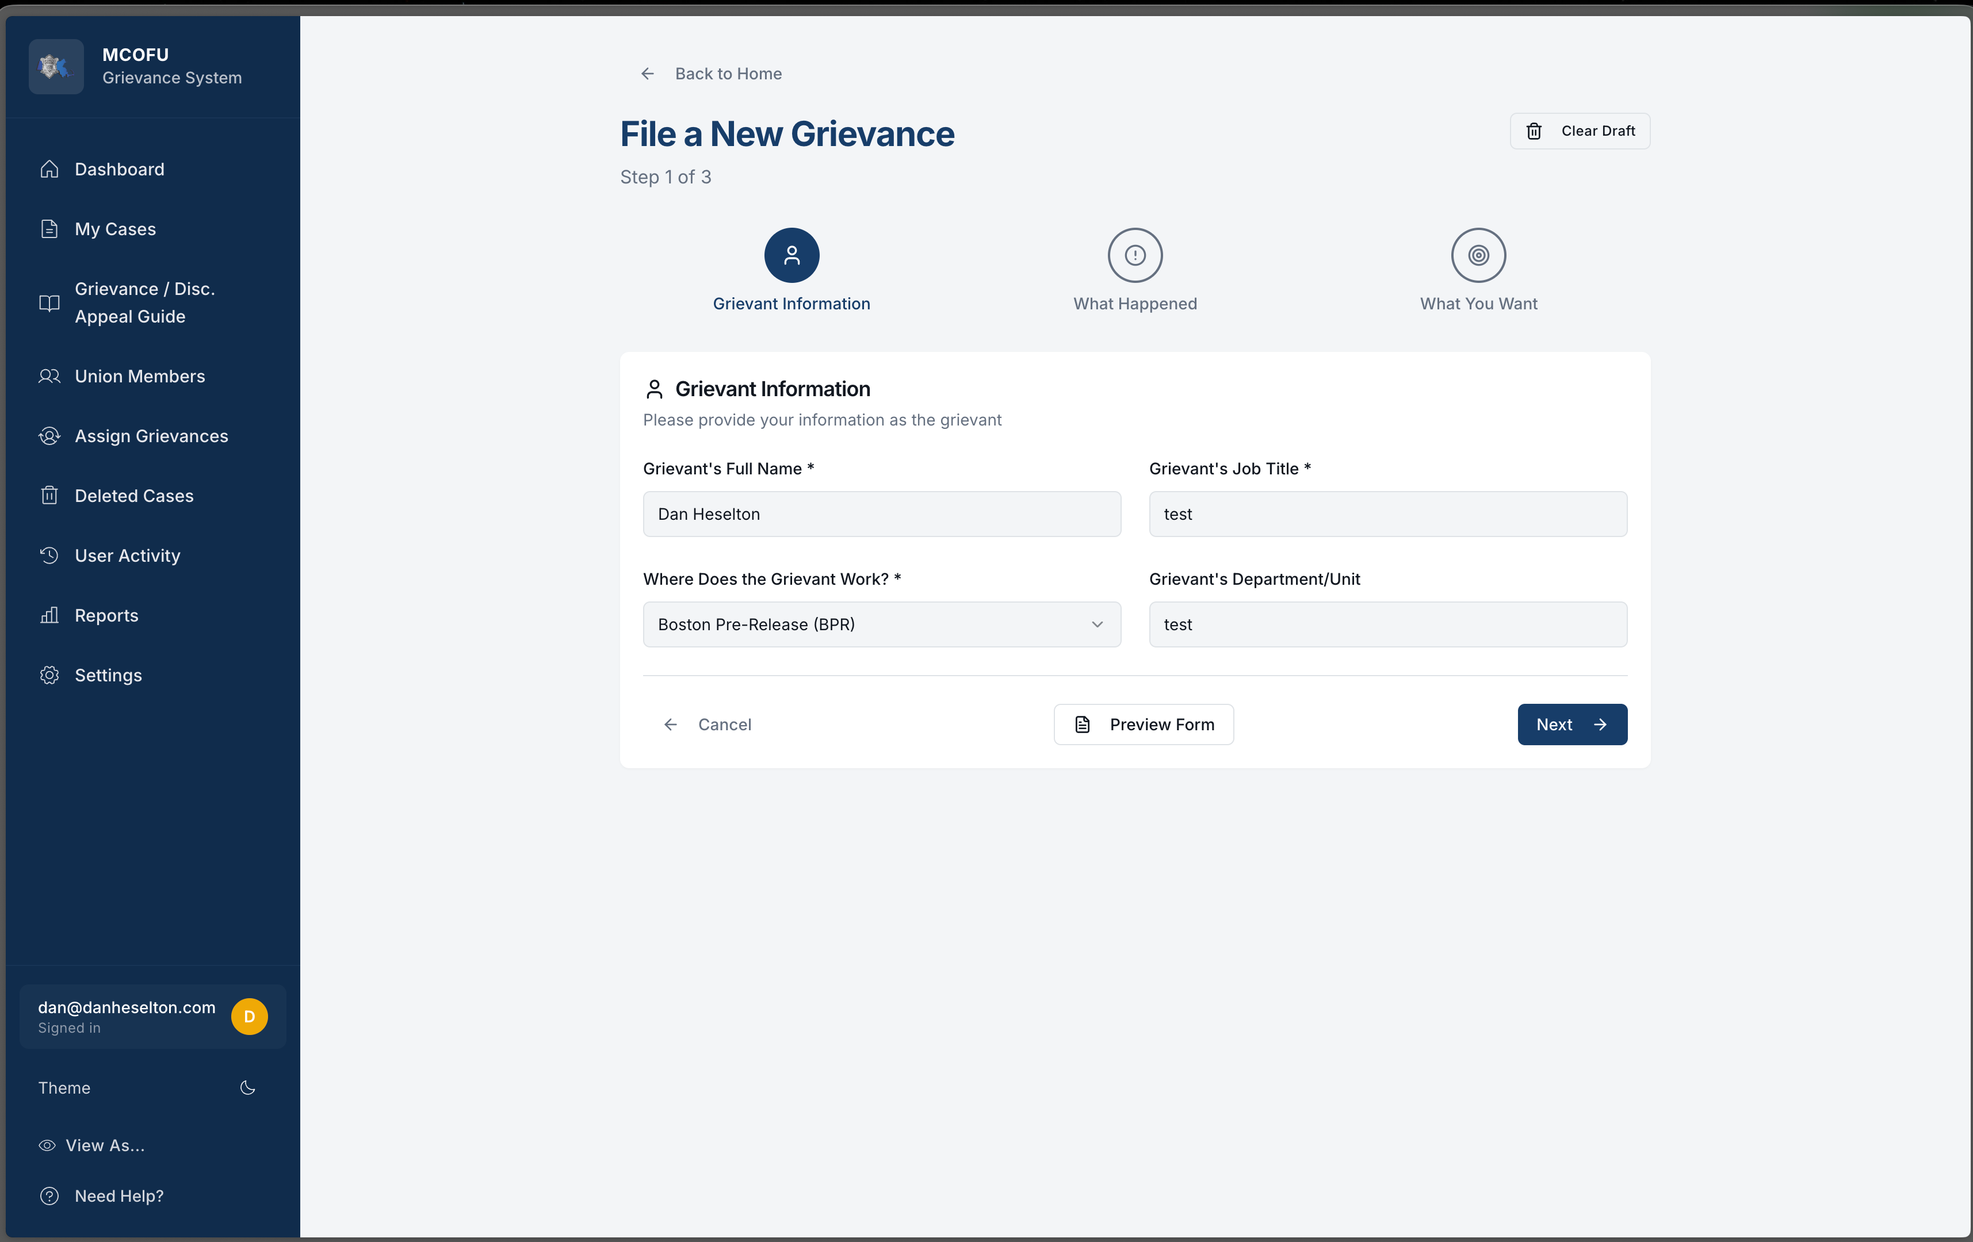Image resolution: width=1973 pixels, height=1242 pixels.
Task: Click the User Activity history icon
Action: tap(49, 555)
